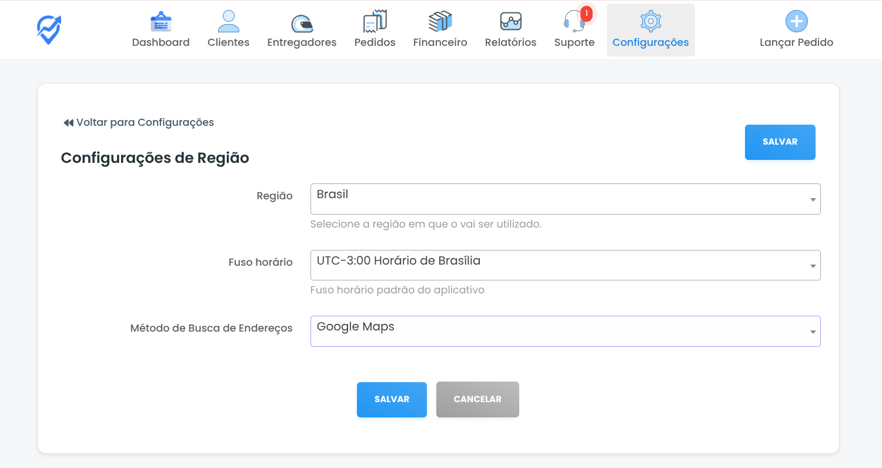Viewport: 882px width, 468px height.
Task: Open Clientes via the person icon
Action: 228,22
